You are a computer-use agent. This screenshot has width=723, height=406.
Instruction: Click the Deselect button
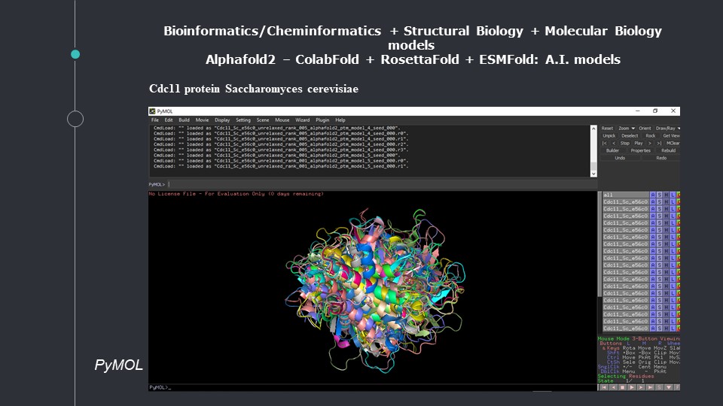click(x=630, y=135)
